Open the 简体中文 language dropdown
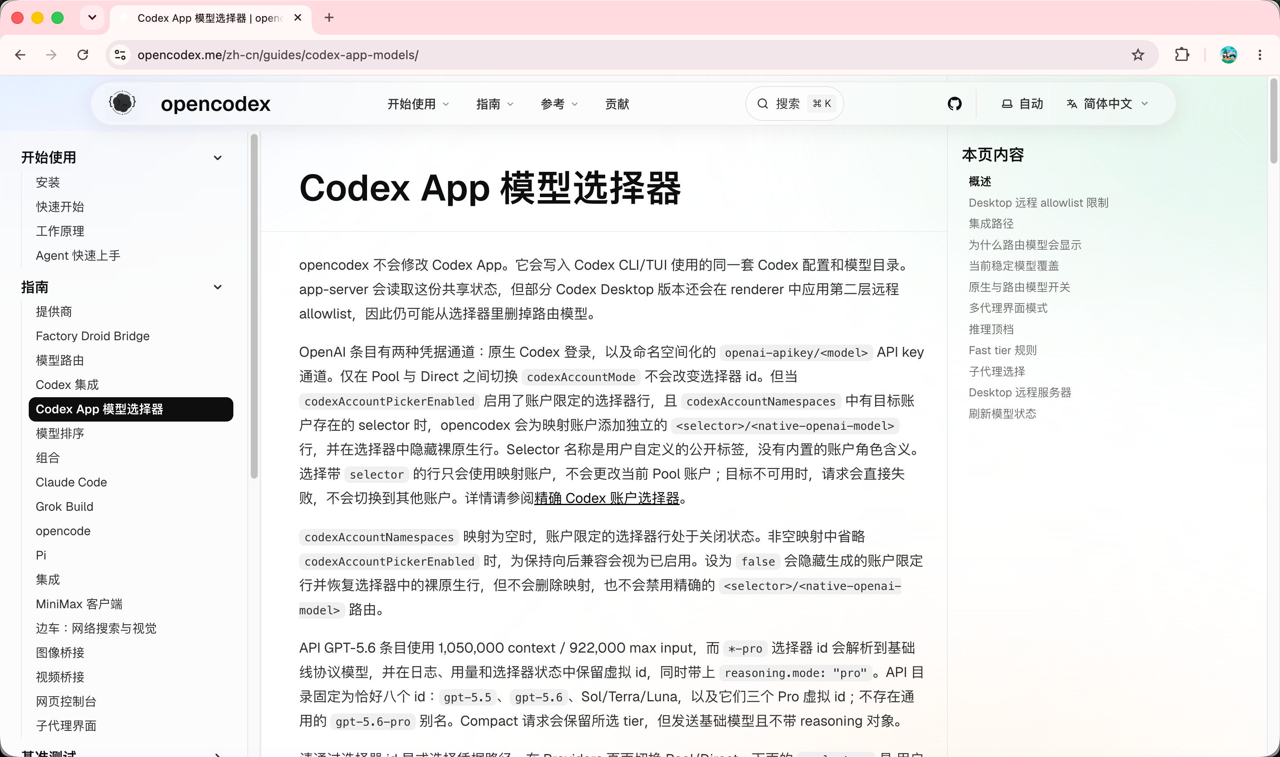This screenshot has width=1280, height=757. click(x=1108, y=104)
